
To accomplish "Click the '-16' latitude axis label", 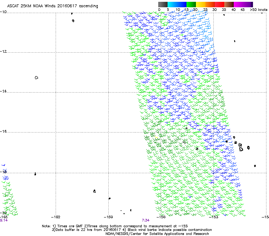I will click(3, 131).
